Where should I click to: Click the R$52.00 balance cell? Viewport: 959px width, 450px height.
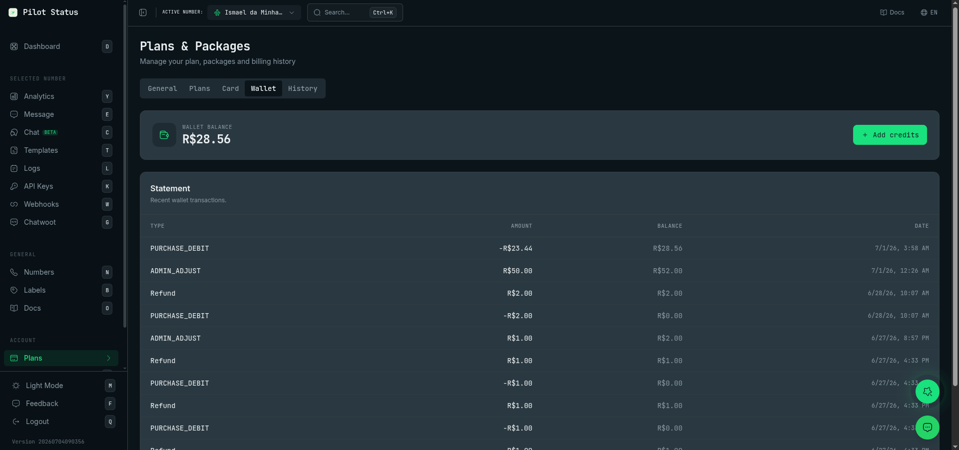667,271
